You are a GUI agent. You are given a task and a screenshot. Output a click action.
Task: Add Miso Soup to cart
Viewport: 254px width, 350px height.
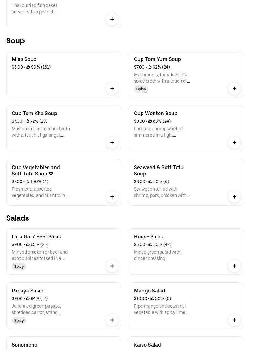[112, 89]
